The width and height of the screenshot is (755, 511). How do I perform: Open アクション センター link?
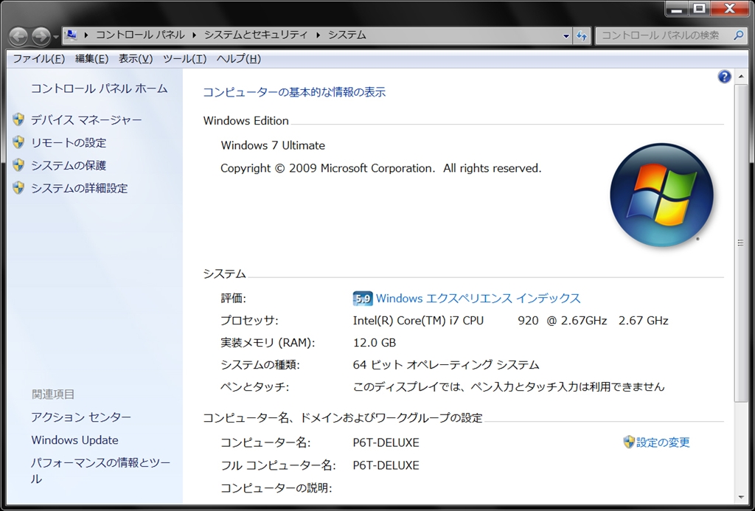coord(81,417)
